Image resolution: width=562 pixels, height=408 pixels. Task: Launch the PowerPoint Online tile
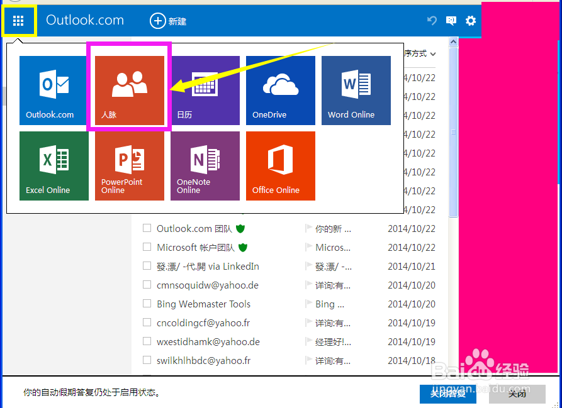130,166
